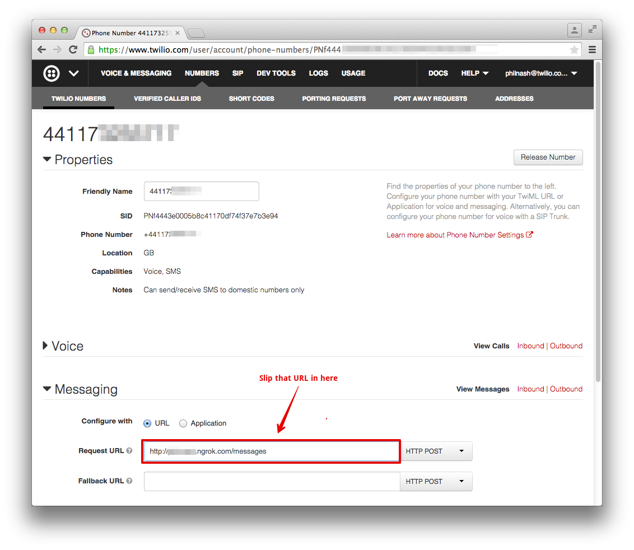Toggle the fullscreen arrows icon
The height and width of the screenshot is (550, 634).
click(593, 29)
